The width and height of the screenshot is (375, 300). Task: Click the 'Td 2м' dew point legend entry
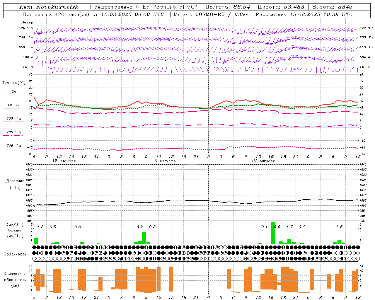point(13,105)
